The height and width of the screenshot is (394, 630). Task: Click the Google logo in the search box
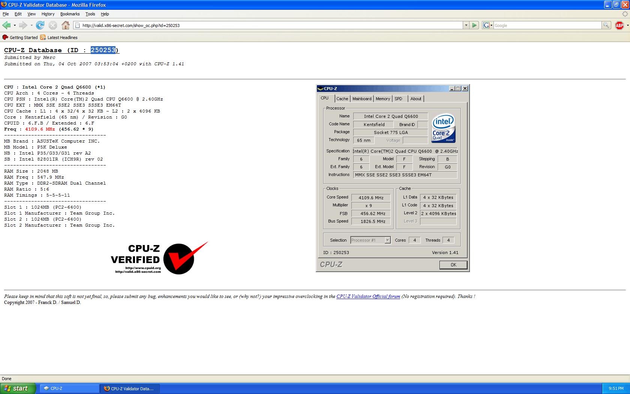tap(486, 25)
